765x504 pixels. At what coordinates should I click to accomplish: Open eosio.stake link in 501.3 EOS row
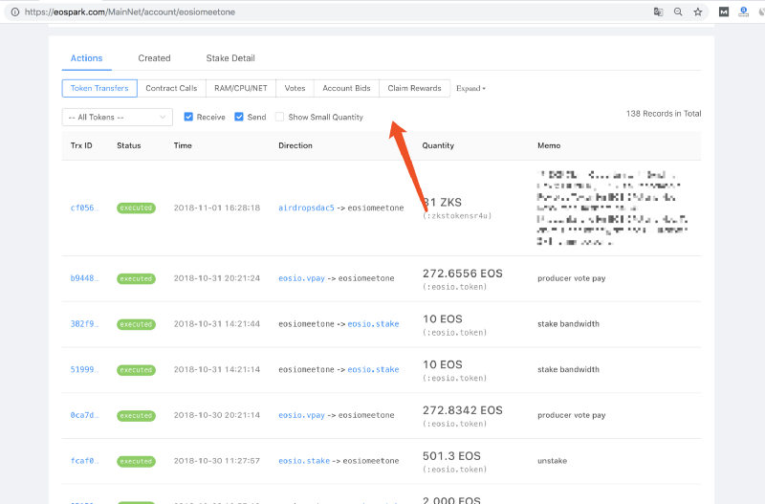click(304, 461)
